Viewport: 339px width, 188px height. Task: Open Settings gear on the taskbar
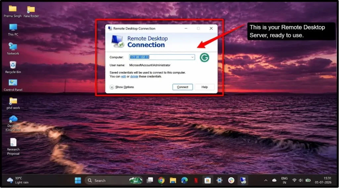click(x=219, y=180)
